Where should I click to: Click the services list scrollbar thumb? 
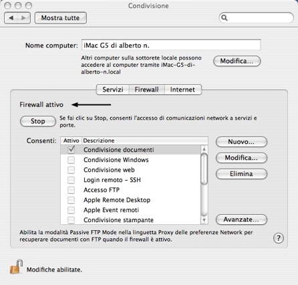point(204,169)
